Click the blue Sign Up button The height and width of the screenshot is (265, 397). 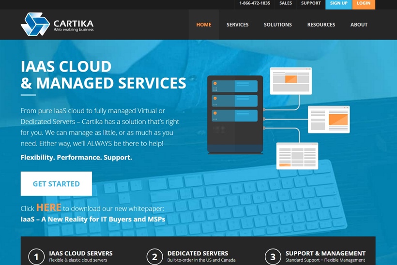pyautogui.click(x=339, y=3)
